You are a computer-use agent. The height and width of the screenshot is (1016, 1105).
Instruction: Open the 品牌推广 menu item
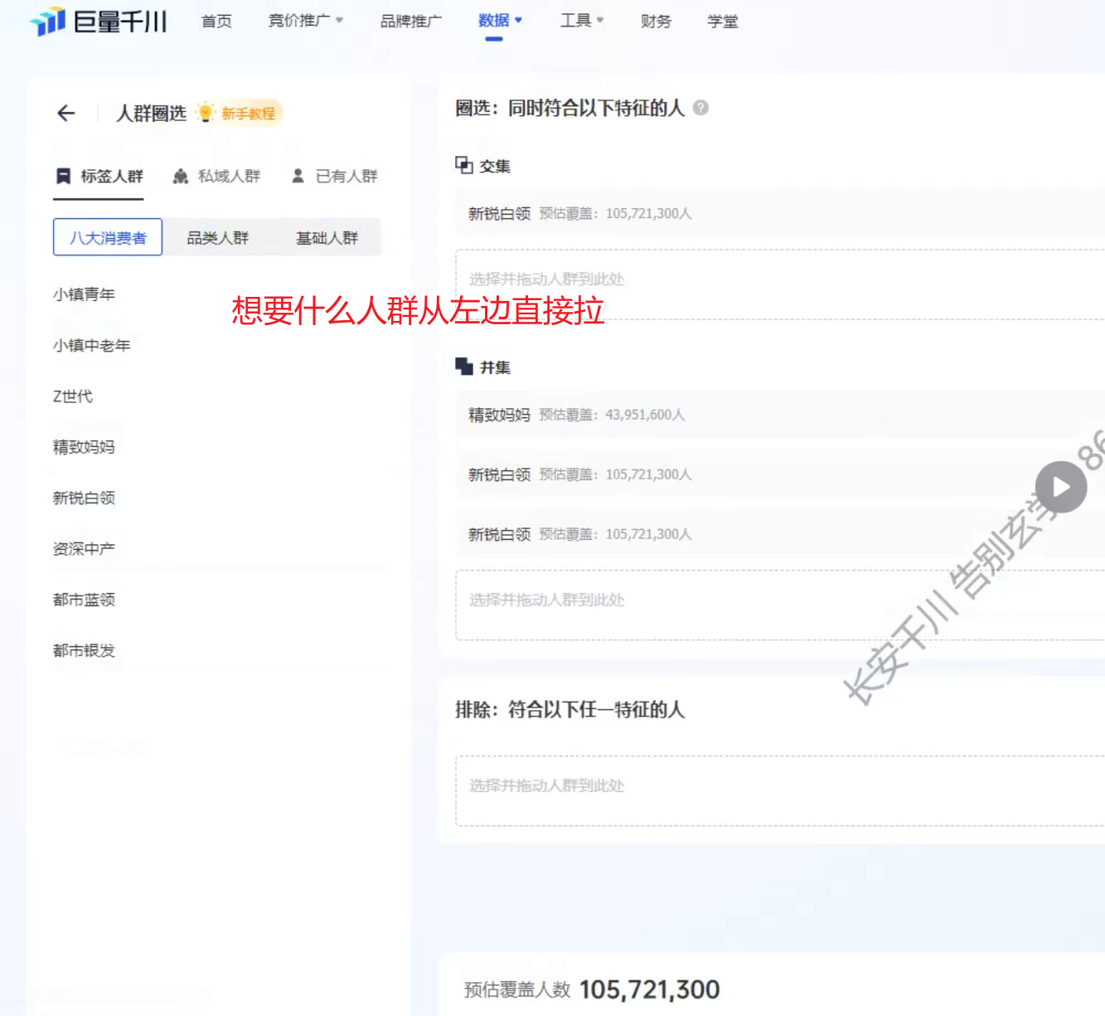click(x=410, y=22)
